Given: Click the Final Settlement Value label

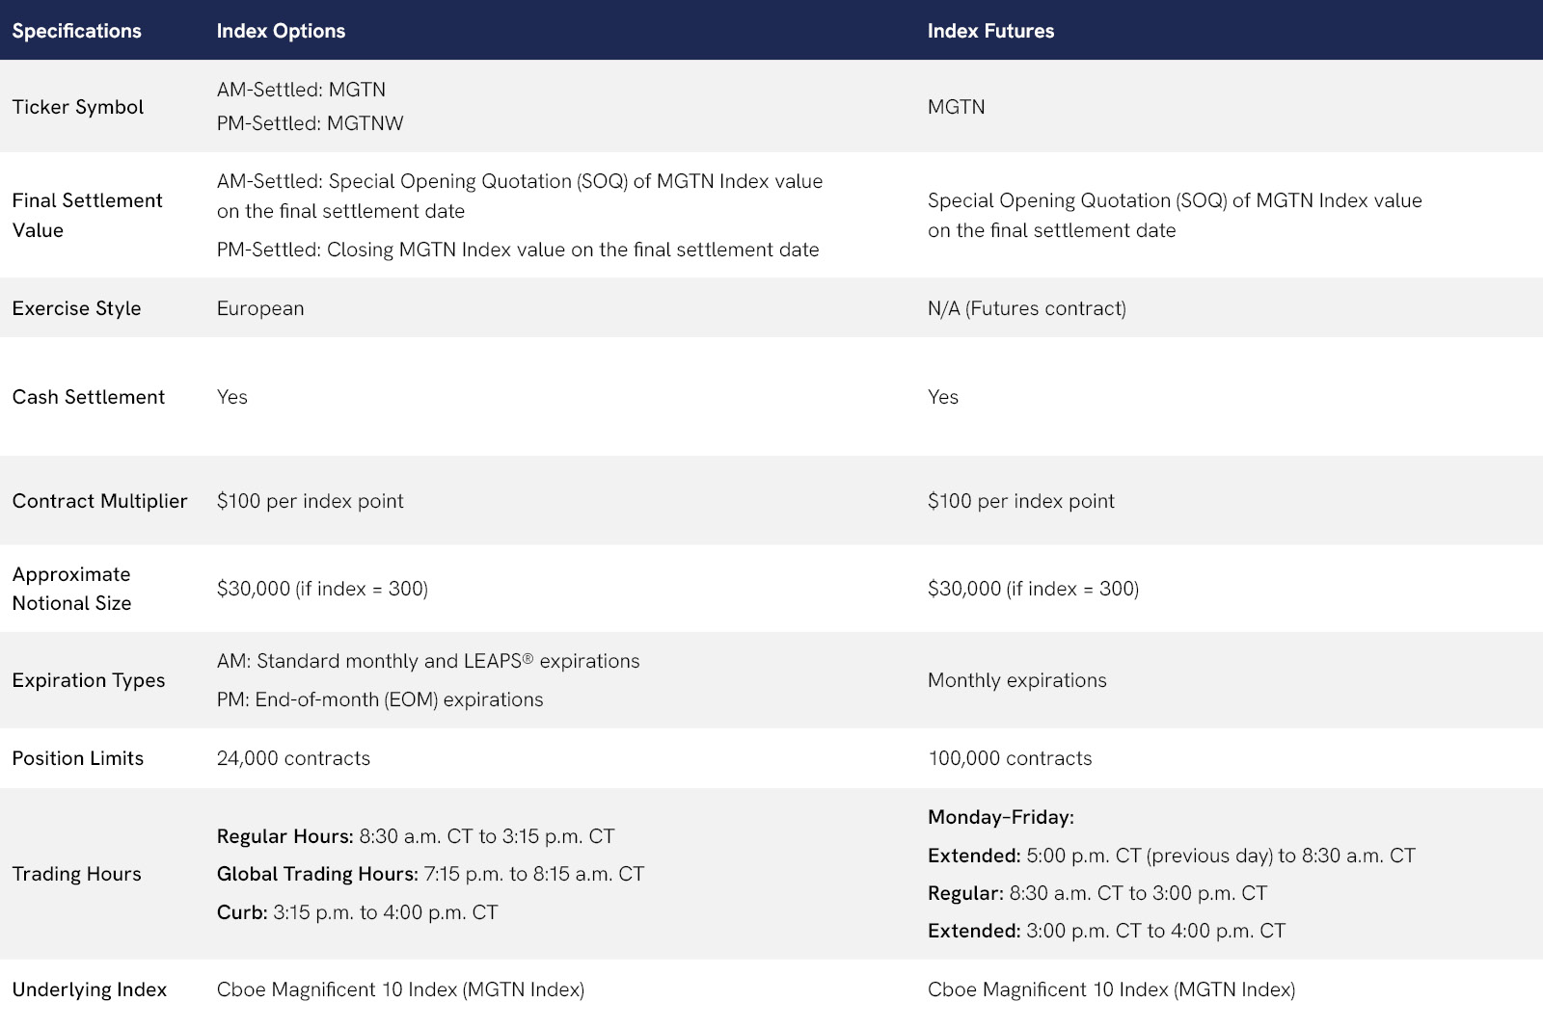Looking at the screenshot, I should [87, 215].
